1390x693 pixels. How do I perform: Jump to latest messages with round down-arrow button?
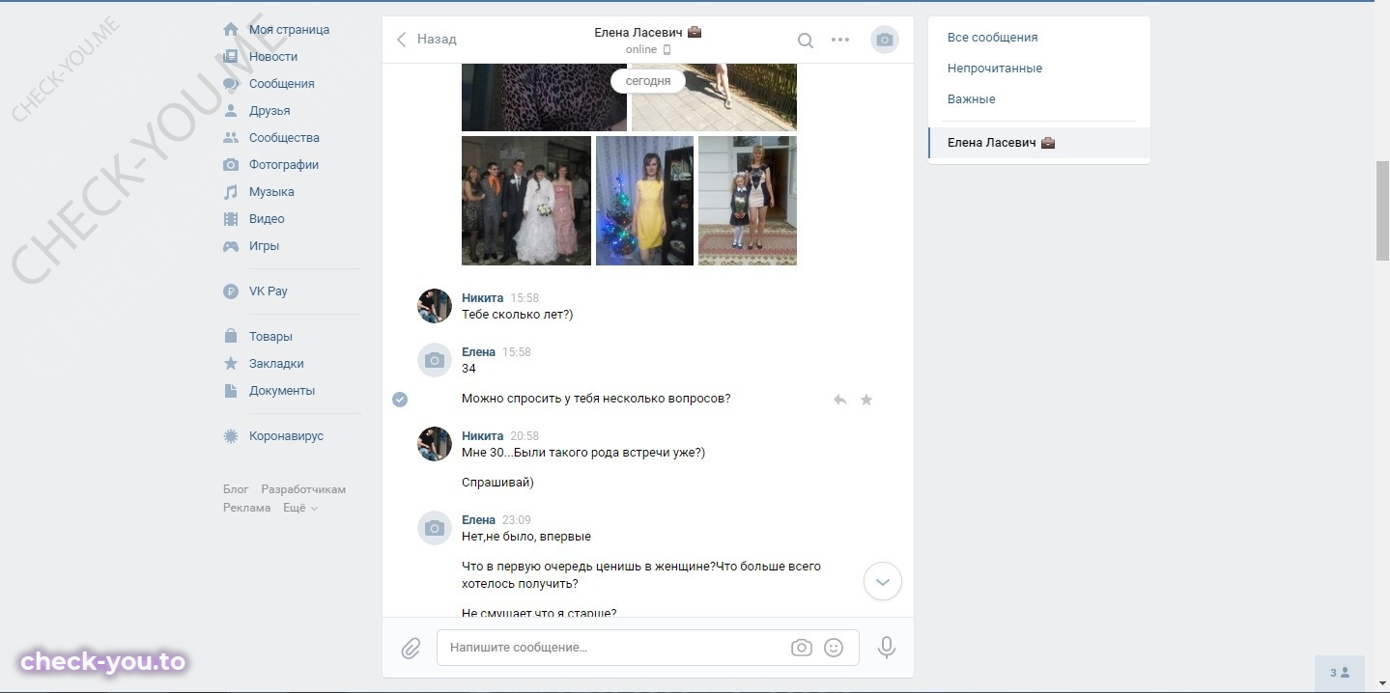[x=882, y=582]
